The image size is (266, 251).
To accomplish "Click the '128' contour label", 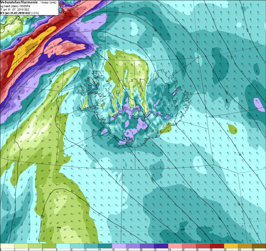I will pyautogui.click(x=42, y=217).
